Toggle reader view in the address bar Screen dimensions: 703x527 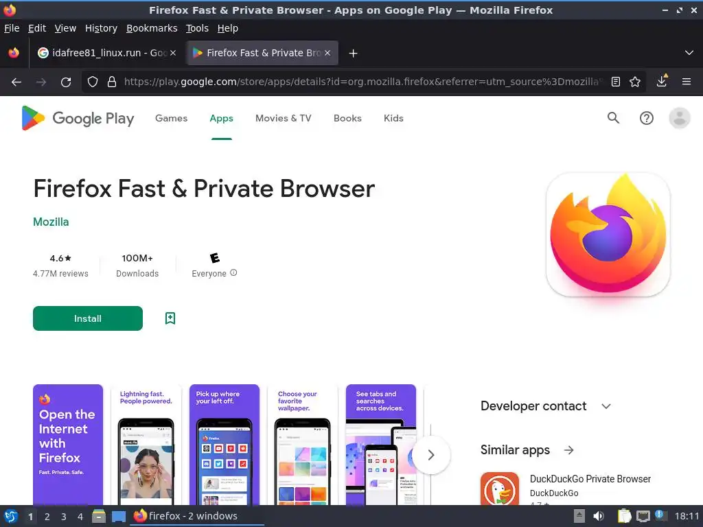616,82
